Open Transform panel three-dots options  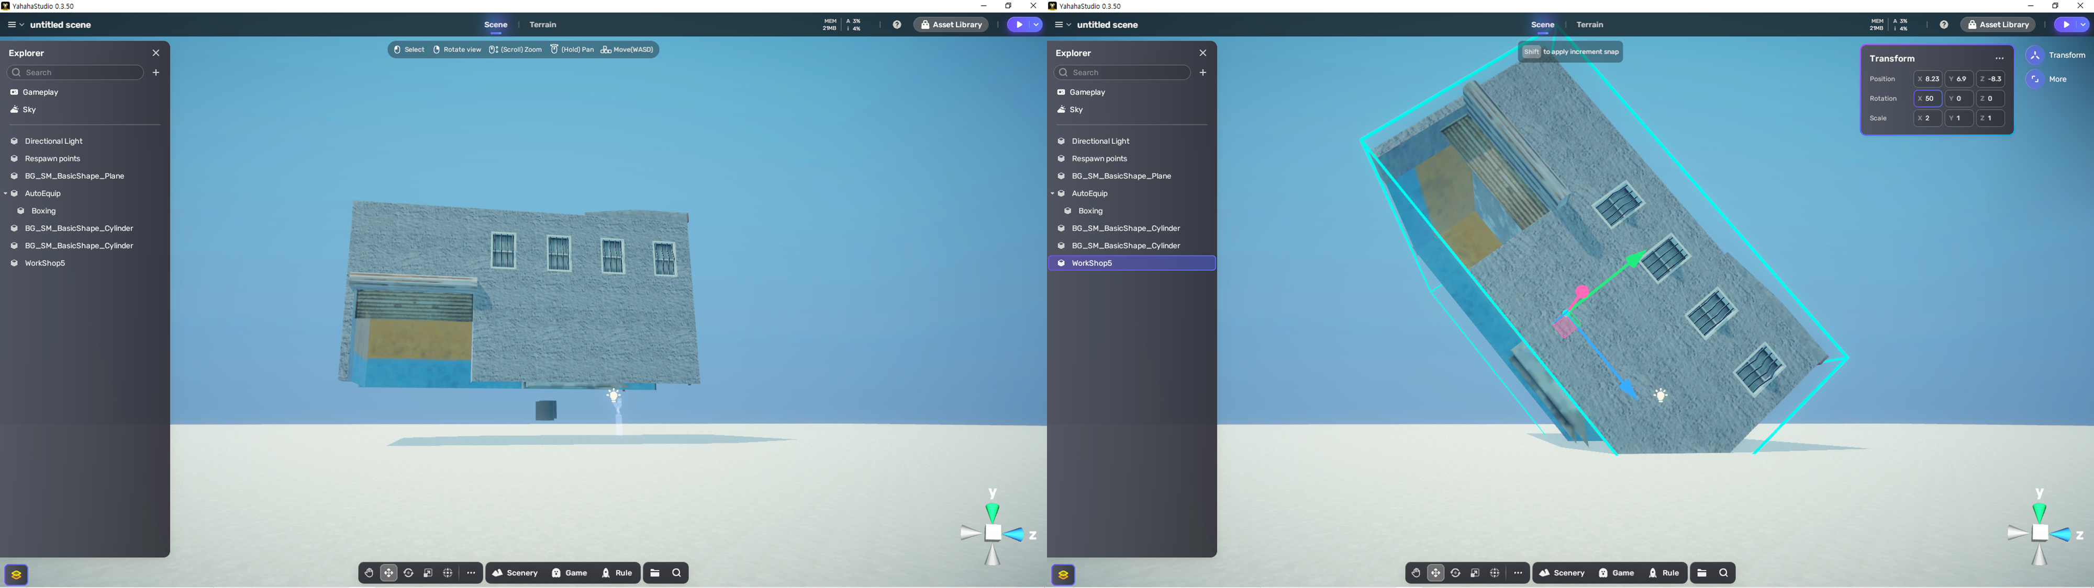(x=2000, y=59)
